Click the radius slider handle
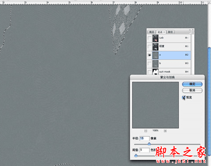The width and height of the screenshot is (211, 166). coord(149,144)
